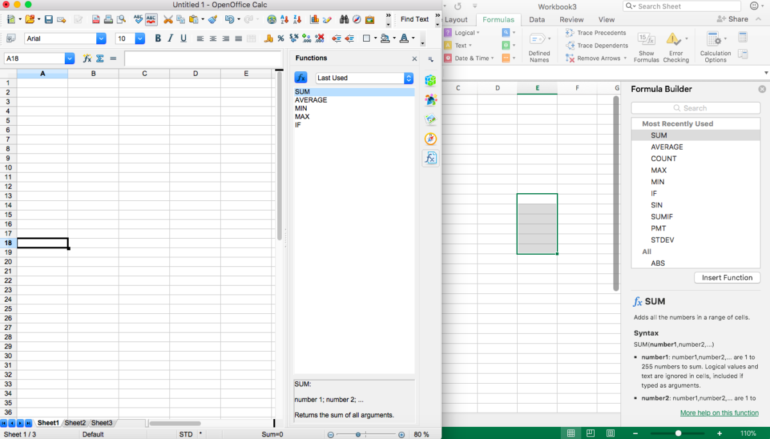Expand the font size dropdown
The width and height of the screenshot is (770, 439).
[140, 38]
